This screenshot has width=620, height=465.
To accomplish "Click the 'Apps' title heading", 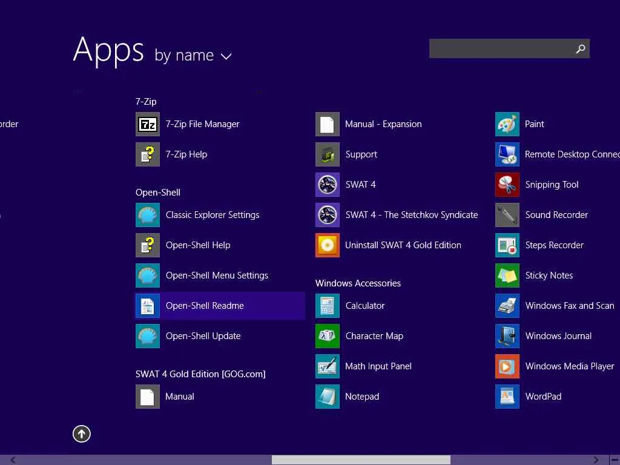I will [108, 51].
